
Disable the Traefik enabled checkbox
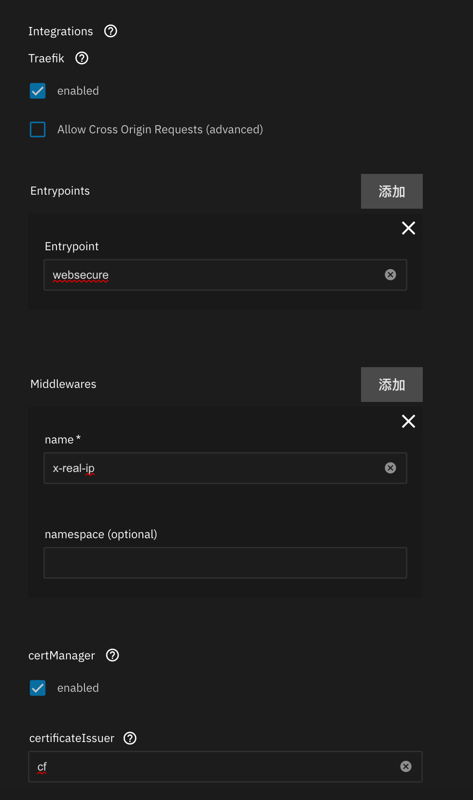point(38,91)
